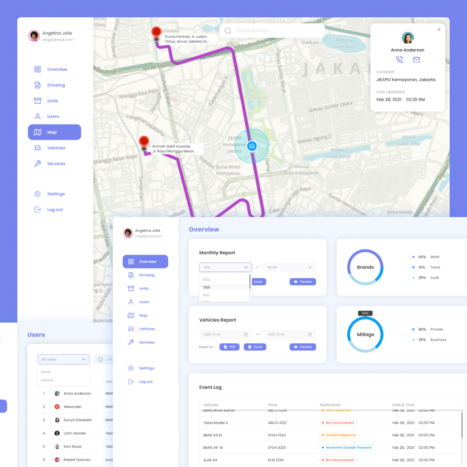
Task: Click the highlighted Map item in the sidebar
Action: [54, 132]
